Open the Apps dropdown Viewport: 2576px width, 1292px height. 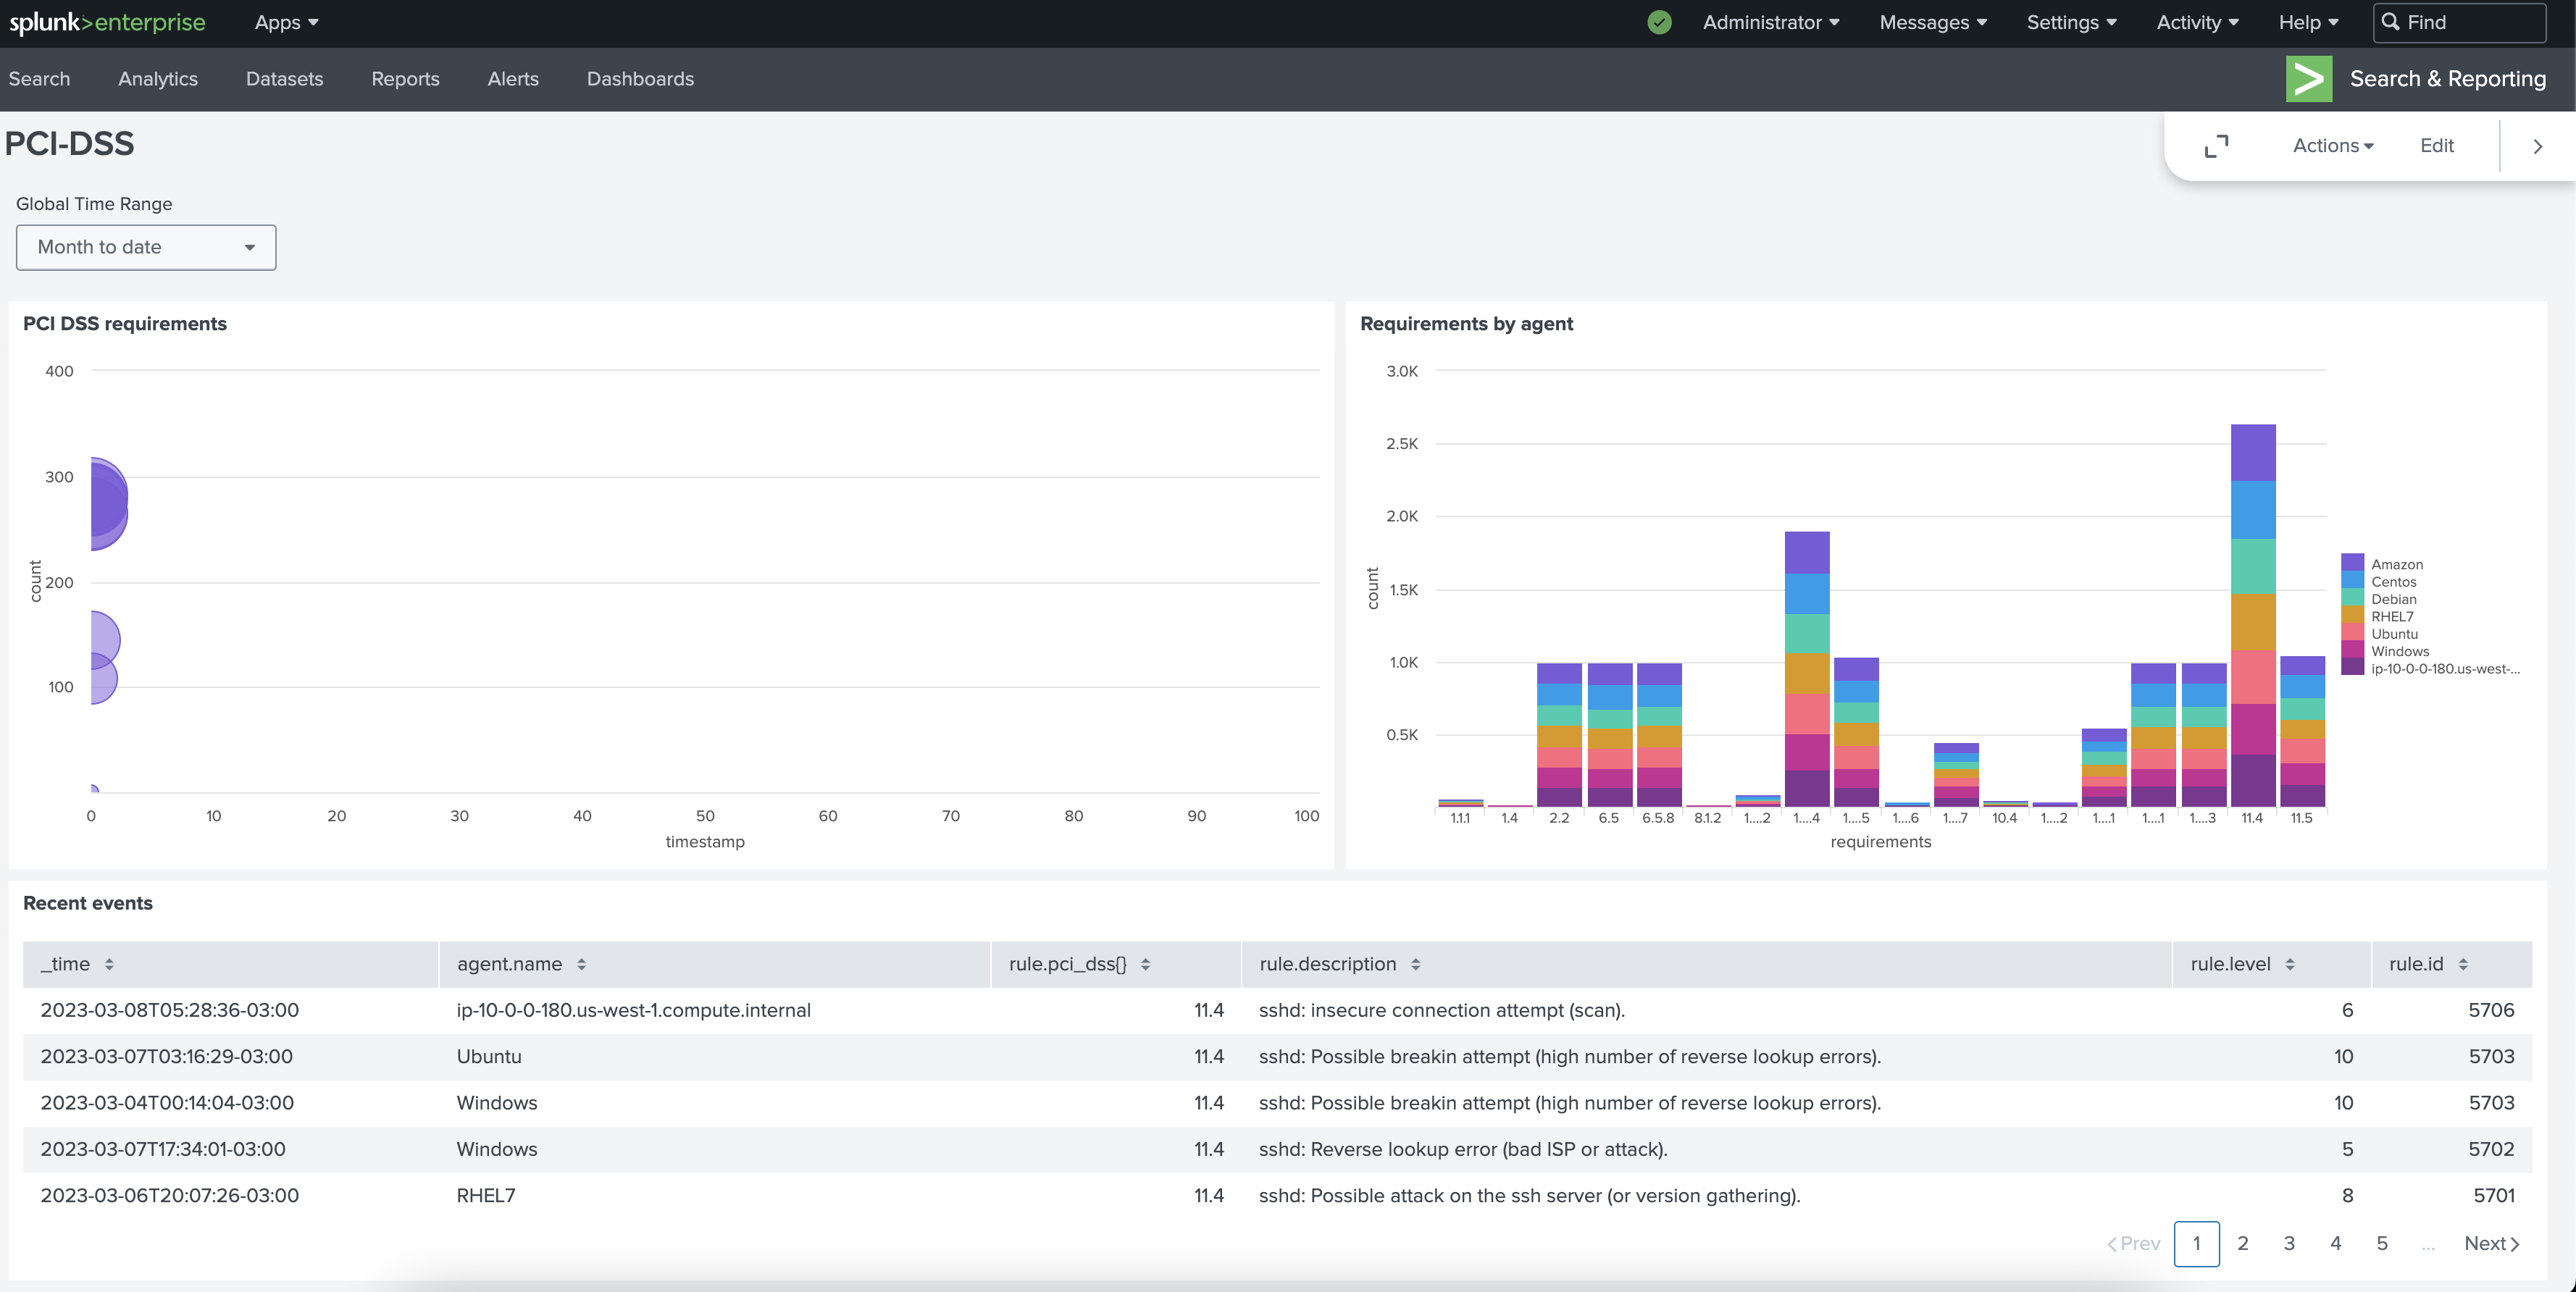[286, 22]
